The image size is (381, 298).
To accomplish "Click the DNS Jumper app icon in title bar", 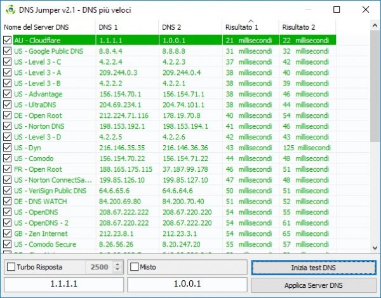I will tap(10, 10).
